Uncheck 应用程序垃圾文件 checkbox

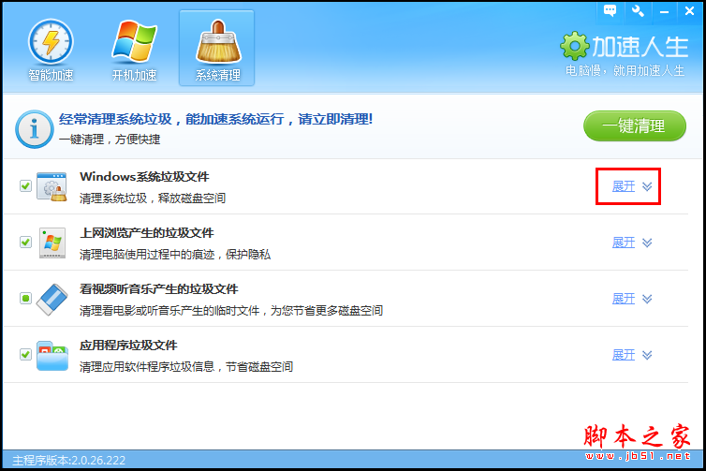[25, 354]
